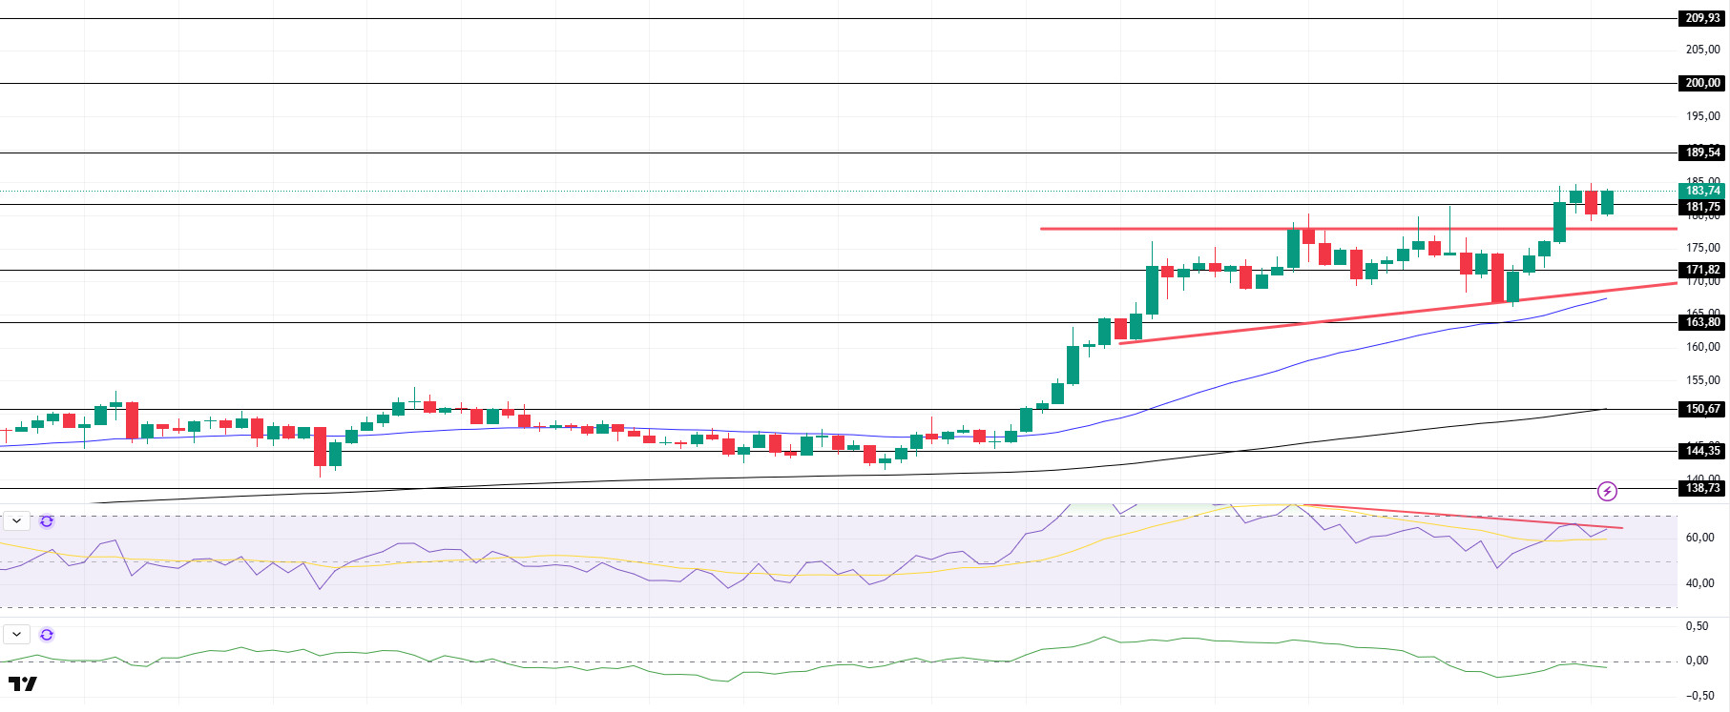Image resolution: width=1730 pixels, height=712 pixels.
Task: Select the last green candlestick on the chart
Action: (1607, 202)
